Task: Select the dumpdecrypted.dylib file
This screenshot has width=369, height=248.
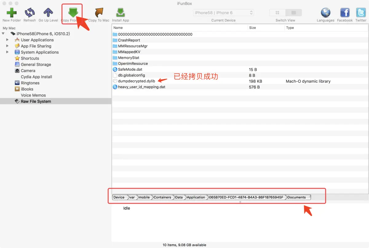Action: click(240, 81)
